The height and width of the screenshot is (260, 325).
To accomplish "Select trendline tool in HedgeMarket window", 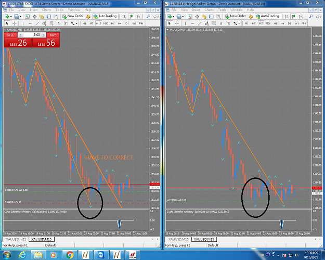I will [x=200, y=23].
